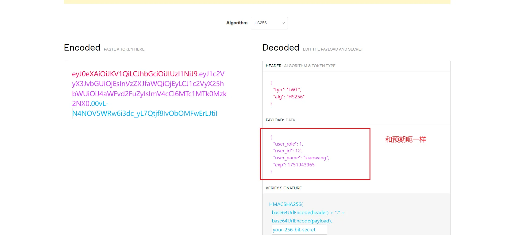
Task: Click the "user_role": 1 payload line
Action: pos(288,144)
